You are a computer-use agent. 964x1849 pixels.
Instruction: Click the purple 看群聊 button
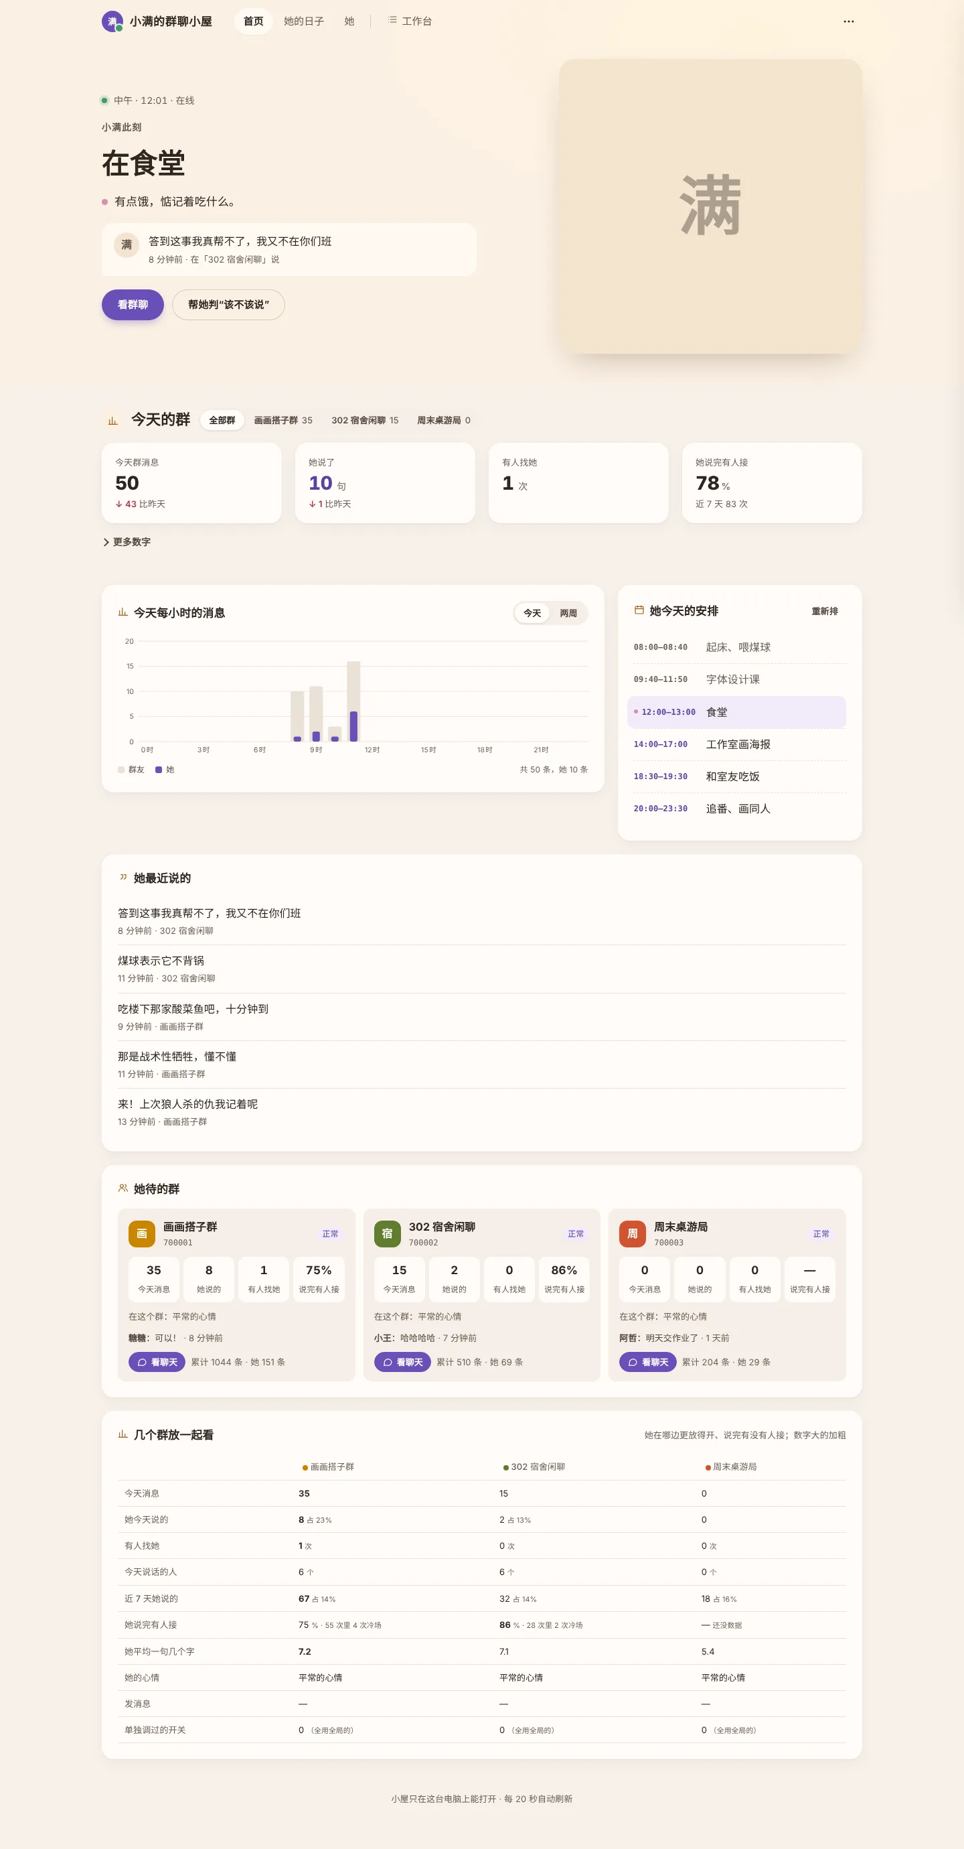point(133,304)
